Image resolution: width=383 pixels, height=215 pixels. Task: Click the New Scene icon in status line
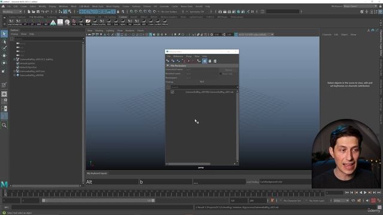click(29, 11)
